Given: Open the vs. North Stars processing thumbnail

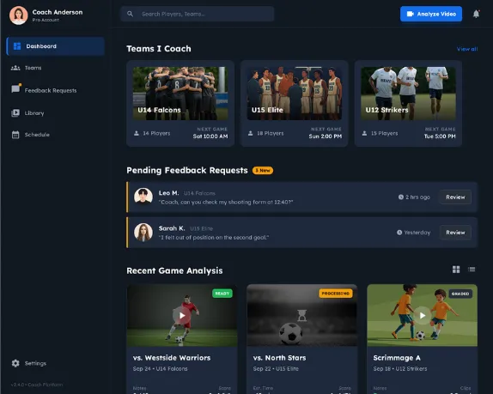Looking at the screenshot, I should 301,315.
